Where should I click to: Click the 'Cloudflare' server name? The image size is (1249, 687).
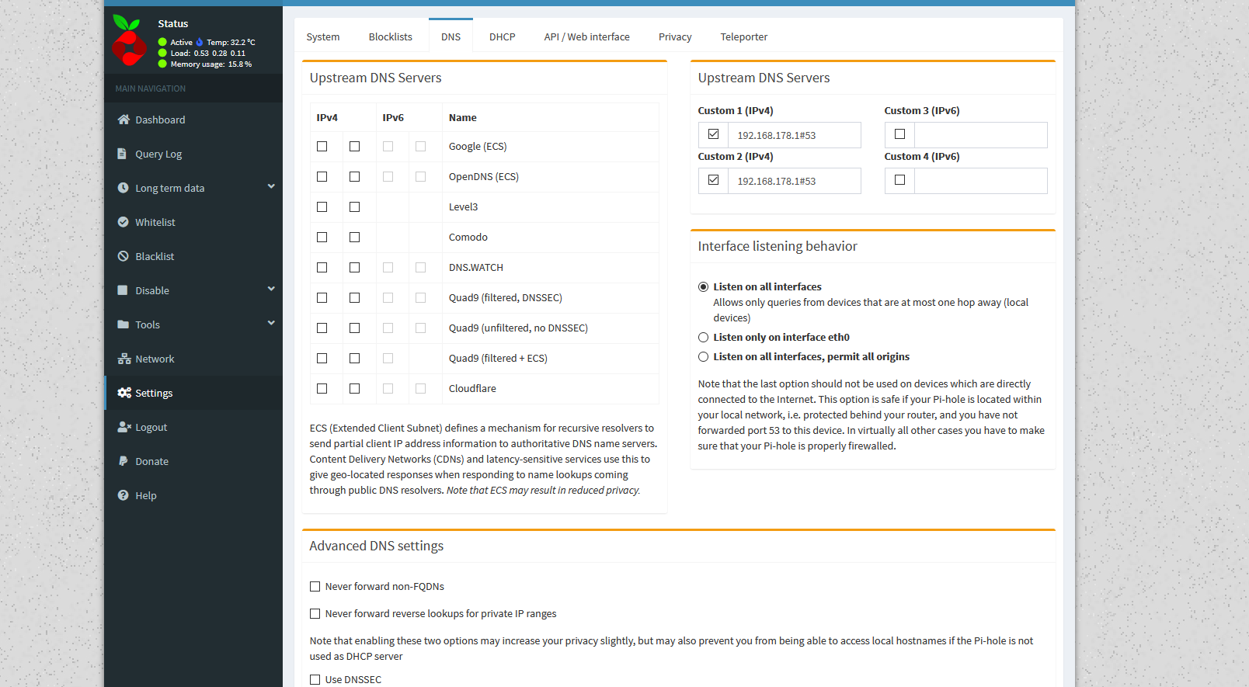pos(472,388)
